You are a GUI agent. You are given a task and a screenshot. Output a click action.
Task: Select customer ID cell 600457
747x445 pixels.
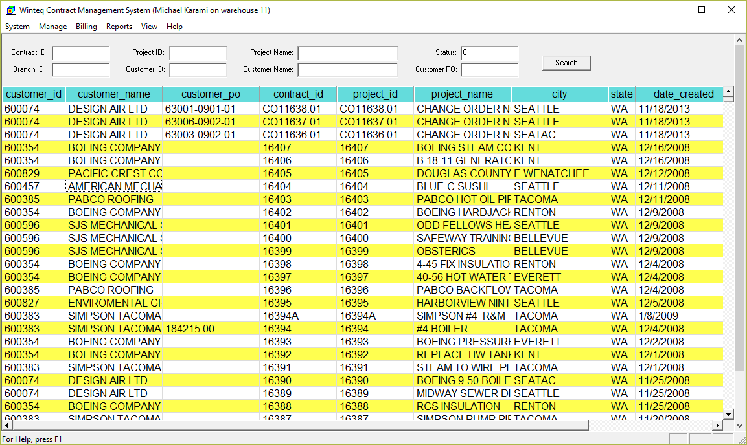pos(34,186)
